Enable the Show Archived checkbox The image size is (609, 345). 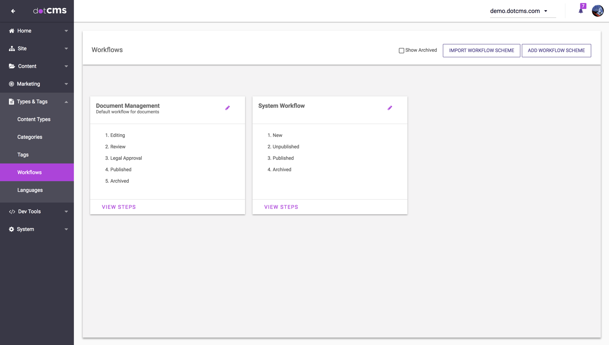[x=401, y=51]
